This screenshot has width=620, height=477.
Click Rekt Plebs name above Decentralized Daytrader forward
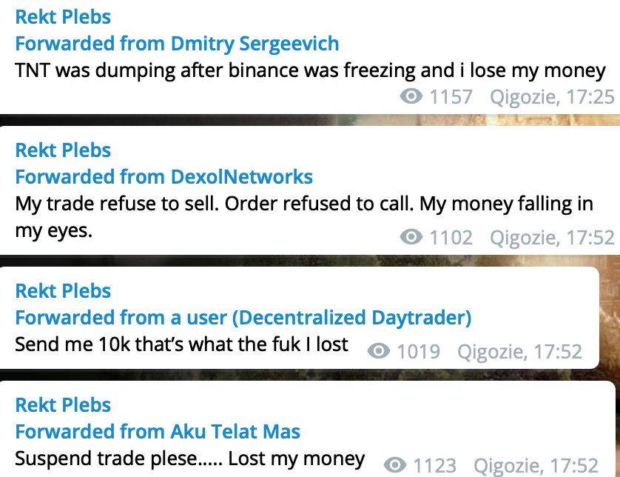coord(63,290)
